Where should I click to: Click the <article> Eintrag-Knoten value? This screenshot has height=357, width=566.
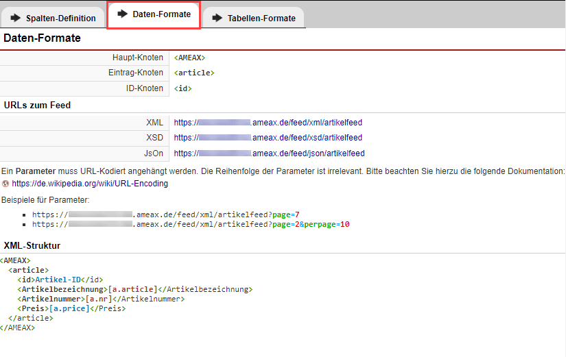[x=194, y=73]
